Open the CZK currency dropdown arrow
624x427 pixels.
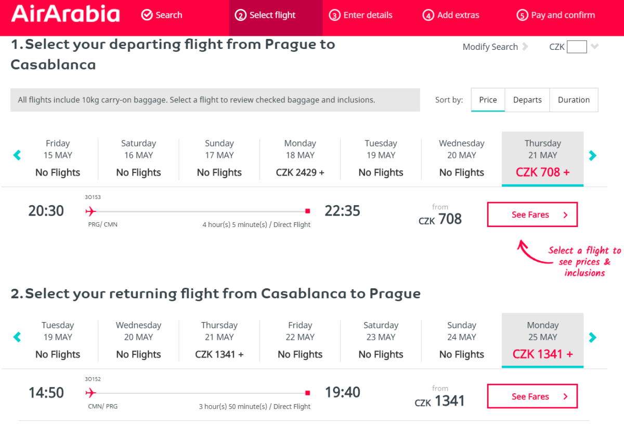click(x=595, y=47)
